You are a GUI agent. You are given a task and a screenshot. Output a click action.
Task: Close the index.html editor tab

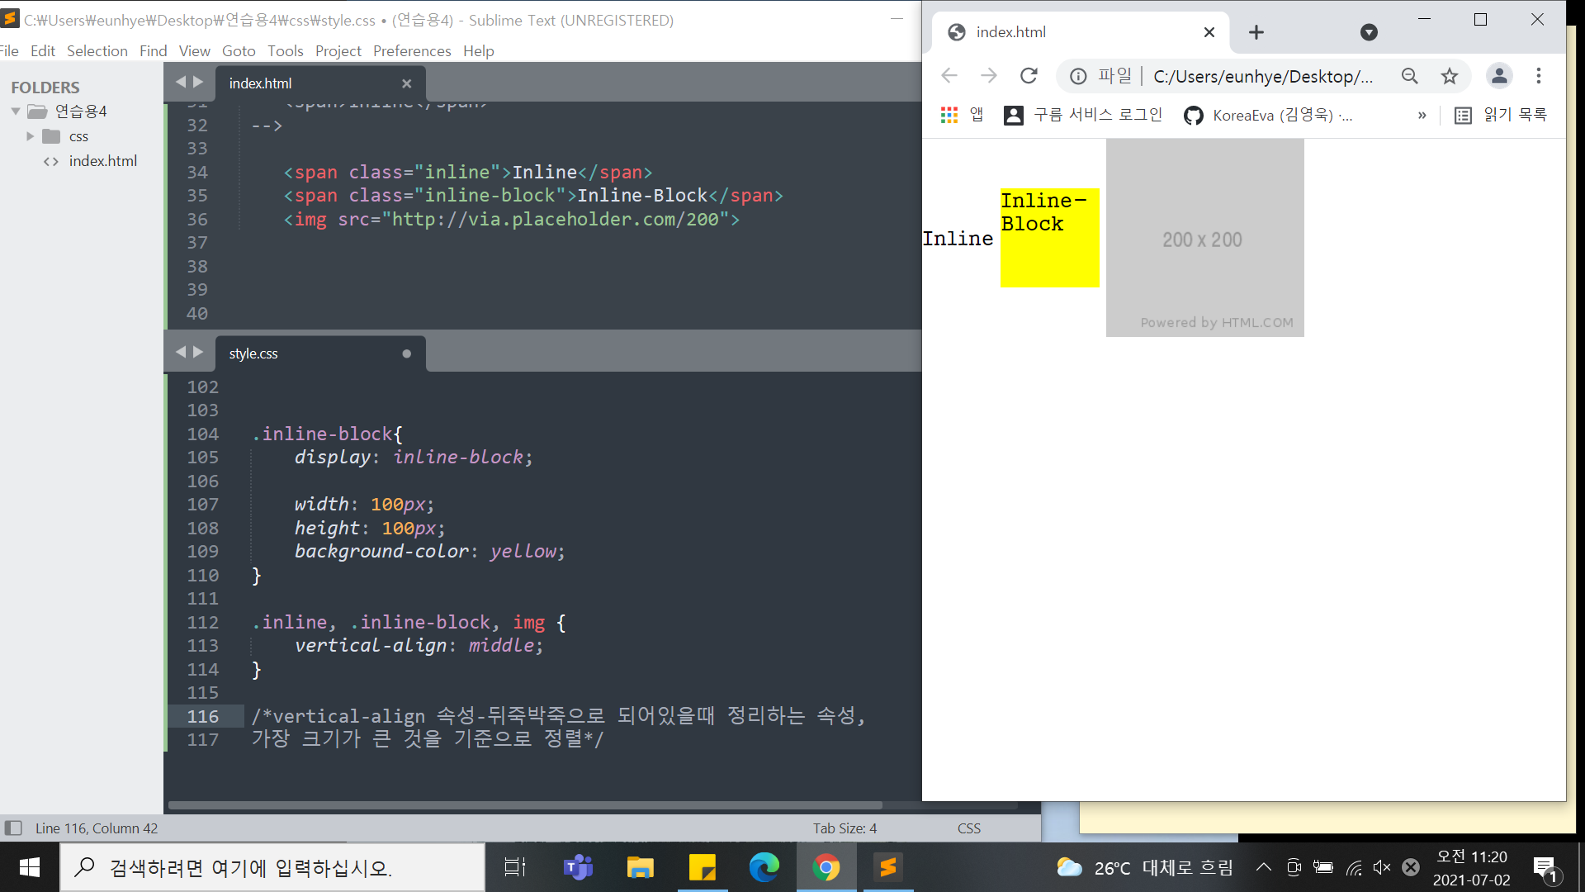[x=406, y=83]
